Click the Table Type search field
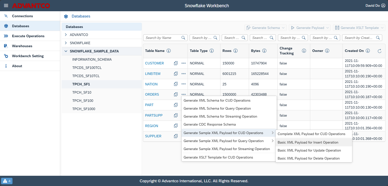This screenshot has width=388, height=186. pyautogui.click(x=205, y=38)
